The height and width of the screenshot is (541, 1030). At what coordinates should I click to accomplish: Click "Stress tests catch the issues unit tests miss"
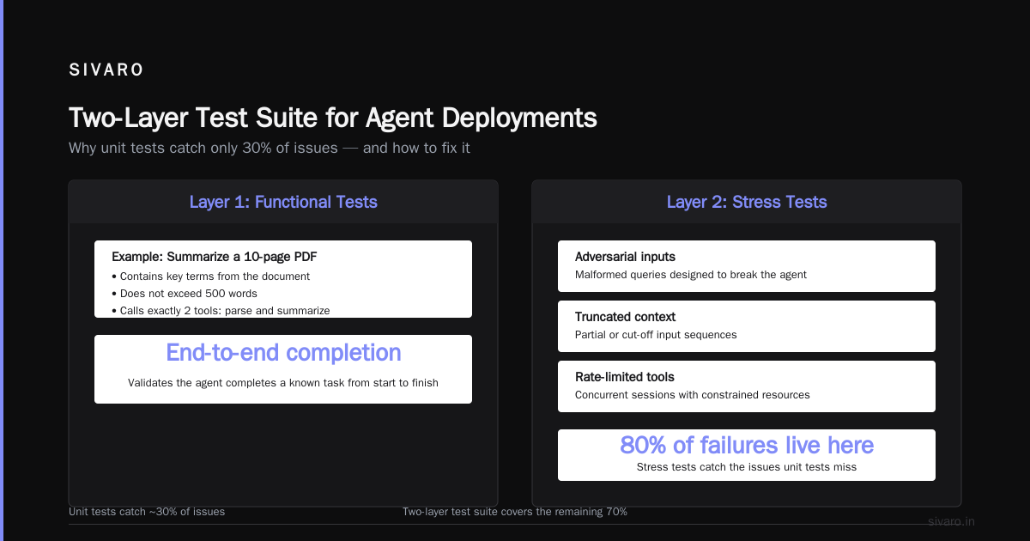(x=747, y=467)
